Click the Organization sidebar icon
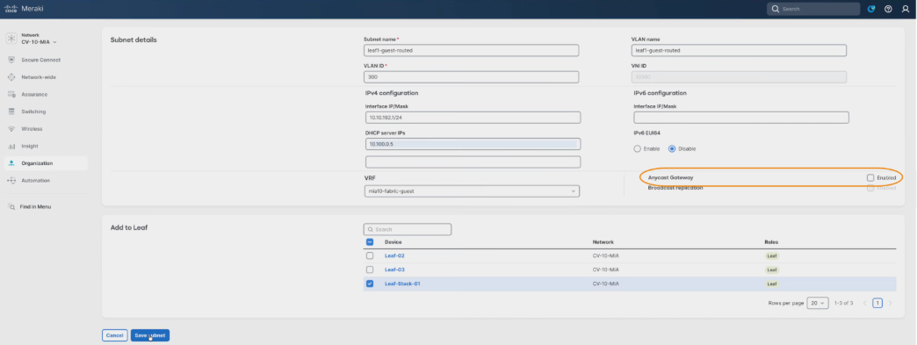 click(11, 163)
